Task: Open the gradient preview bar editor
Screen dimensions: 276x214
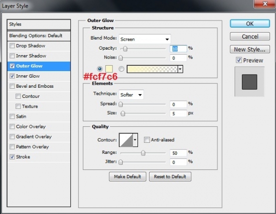Action: [153, 69]
